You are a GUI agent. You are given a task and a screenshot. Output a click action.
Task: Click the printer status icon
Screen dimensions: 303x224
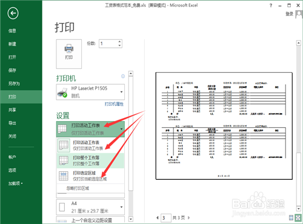[62, 93]
